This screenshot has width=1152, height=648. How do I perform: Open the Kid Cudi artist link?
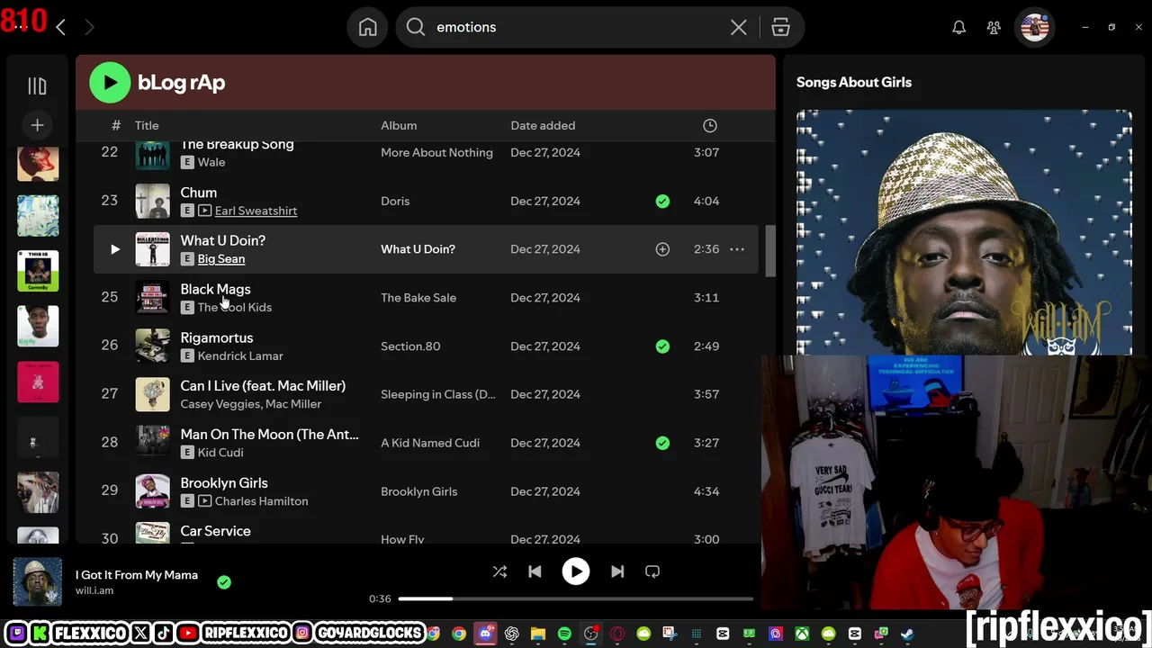(220, 453)
